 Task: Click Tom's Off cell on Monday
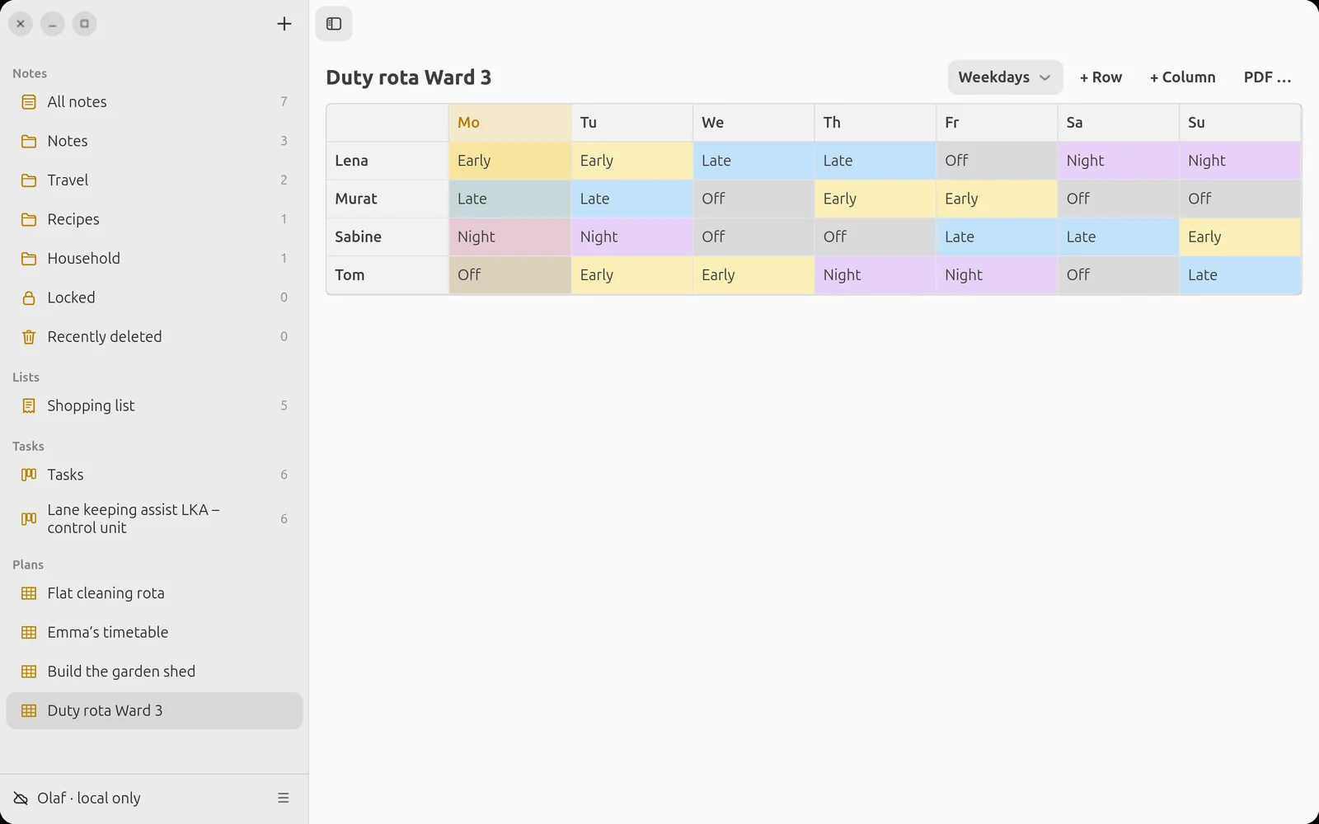(x=510, y=275)
